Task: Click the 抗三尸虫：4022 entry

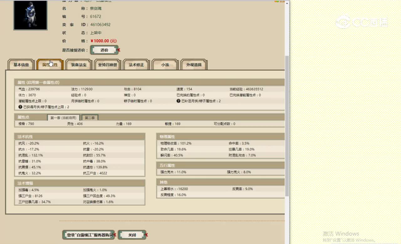Action: 95,173
